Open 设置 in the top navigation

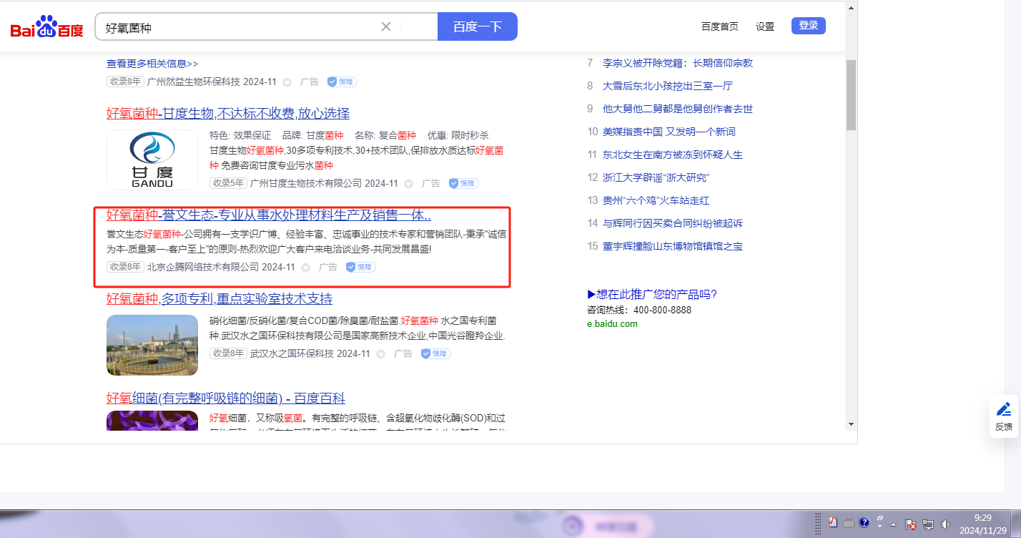(765, 26)
